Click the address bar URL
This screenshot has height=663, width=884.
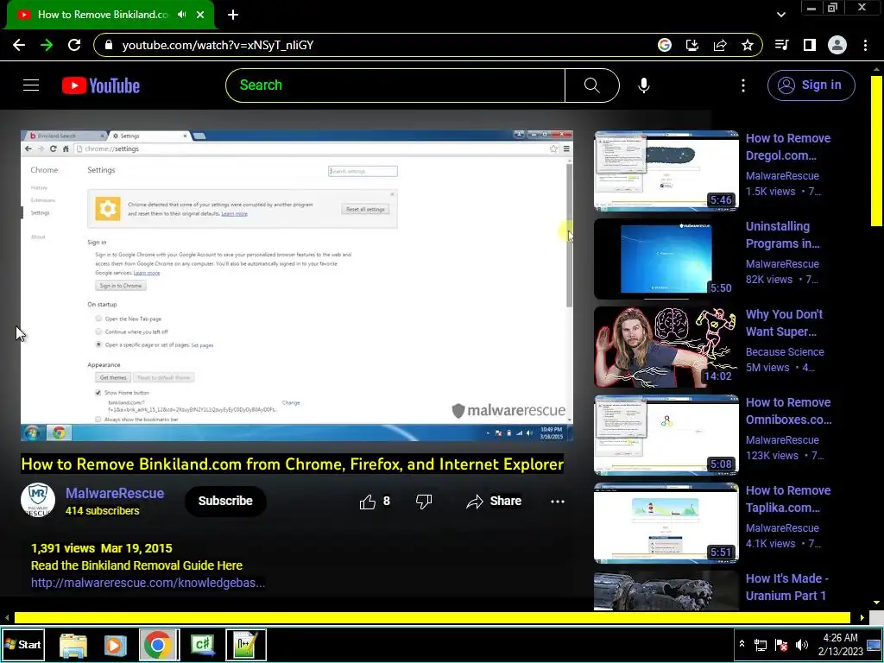[x=218, y=45]
